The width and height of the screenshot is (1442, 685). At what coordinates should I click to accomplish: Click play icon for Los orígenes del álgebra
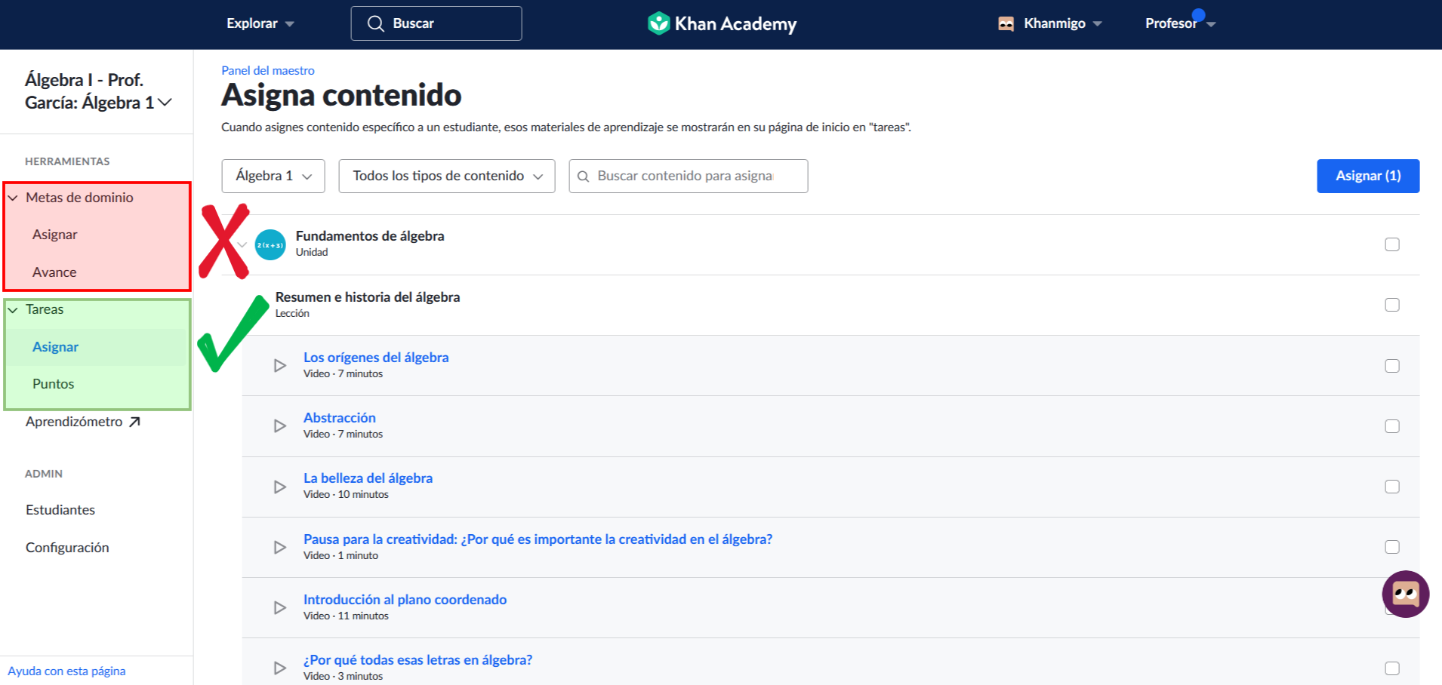[280, 366]
